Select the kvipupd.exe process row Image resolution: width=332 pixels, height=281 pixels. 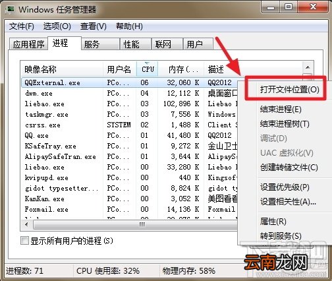(x=130, y=177)
